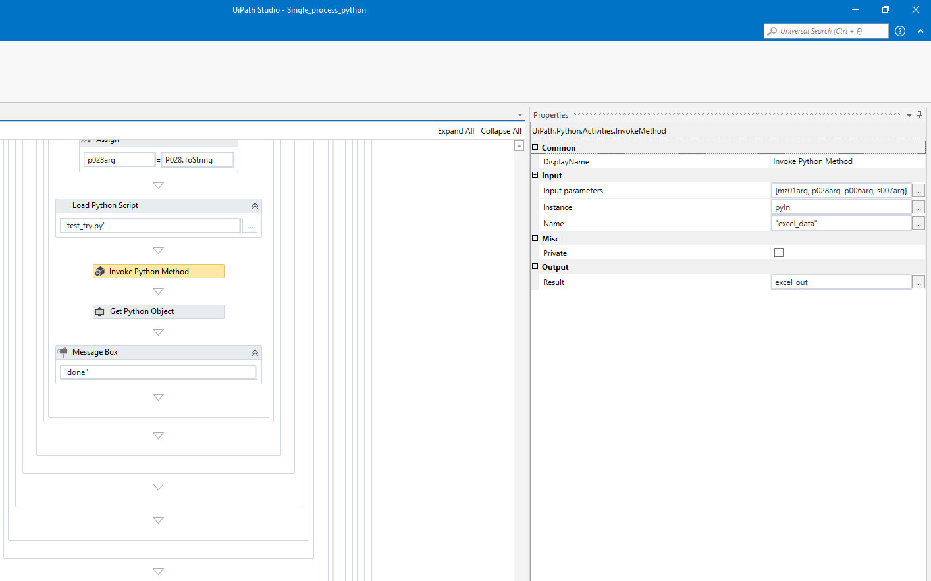931x581 pixels.
Task: Collapse the Common properties section
Action: click(x=535, y=147)
